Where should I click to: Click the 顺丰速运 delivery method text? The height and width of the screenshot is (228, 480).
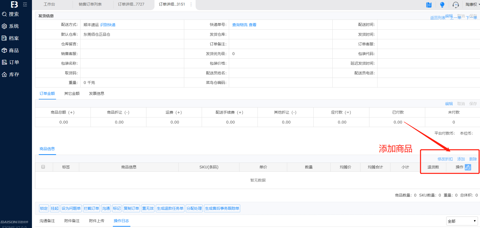click(x=91, y=25)
